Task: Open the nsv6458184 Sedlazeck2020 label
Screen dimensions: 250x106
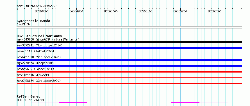Action: 39,81
